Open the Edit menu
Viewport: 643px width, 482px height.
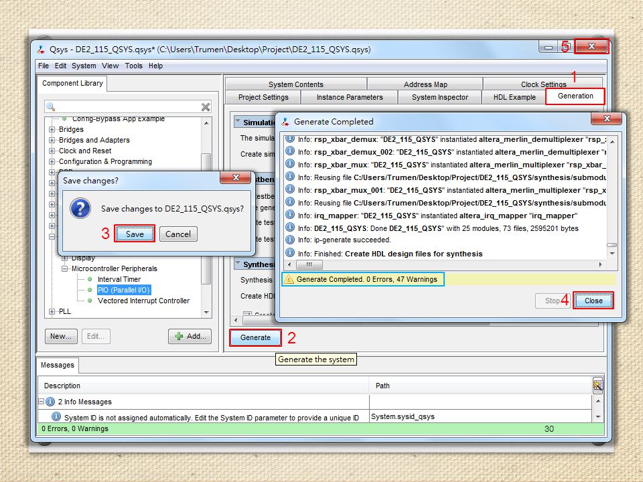(x=61, y=66)
